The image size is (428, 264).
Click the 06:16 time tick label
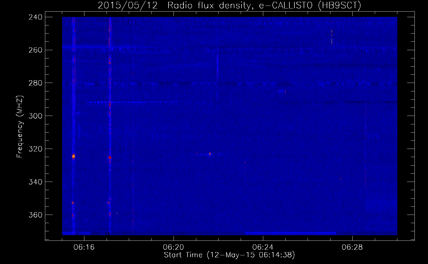84,247
